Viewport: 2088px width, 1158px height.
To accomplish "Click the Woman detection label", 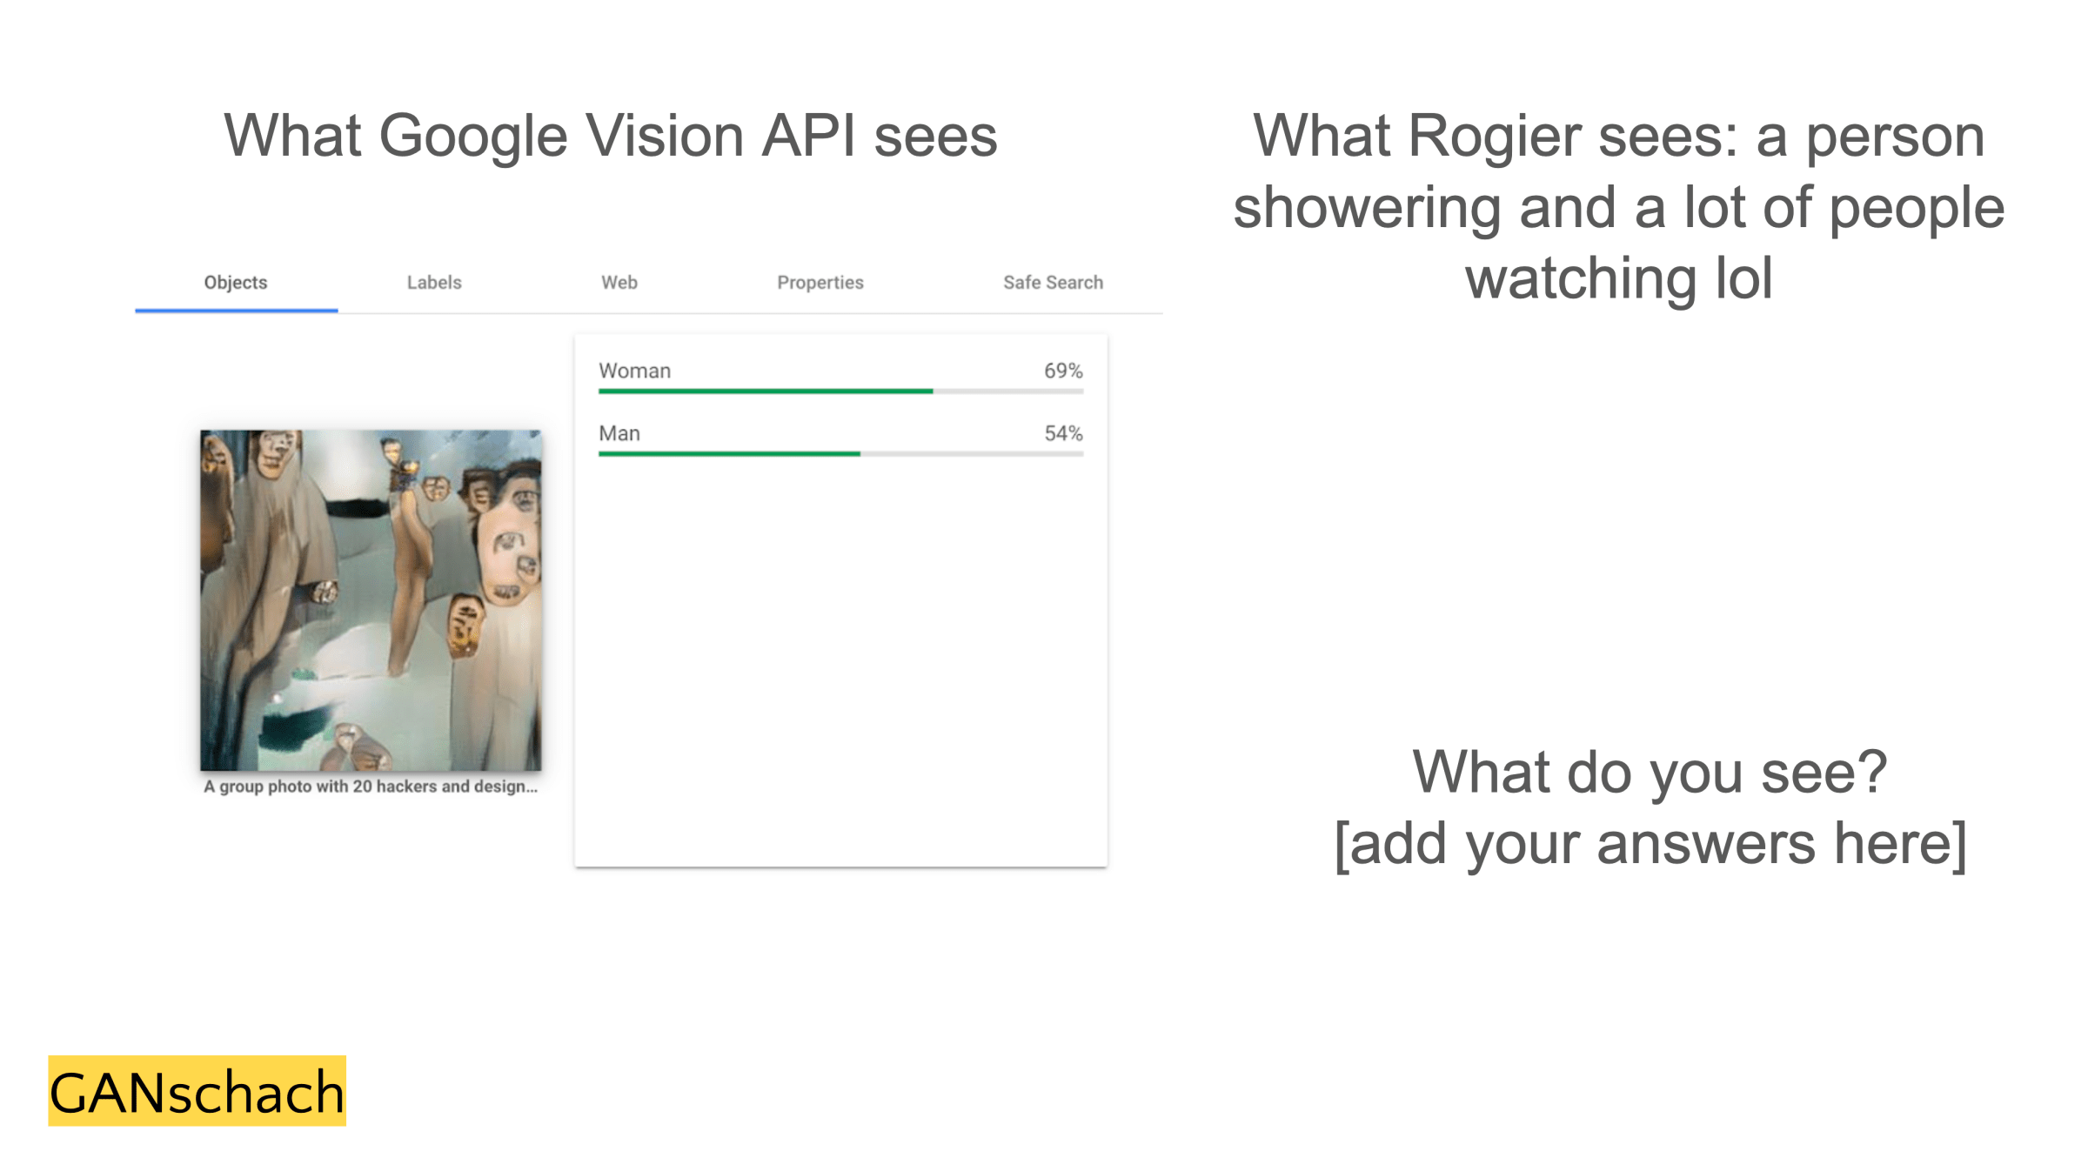I will tap(634, 371).
